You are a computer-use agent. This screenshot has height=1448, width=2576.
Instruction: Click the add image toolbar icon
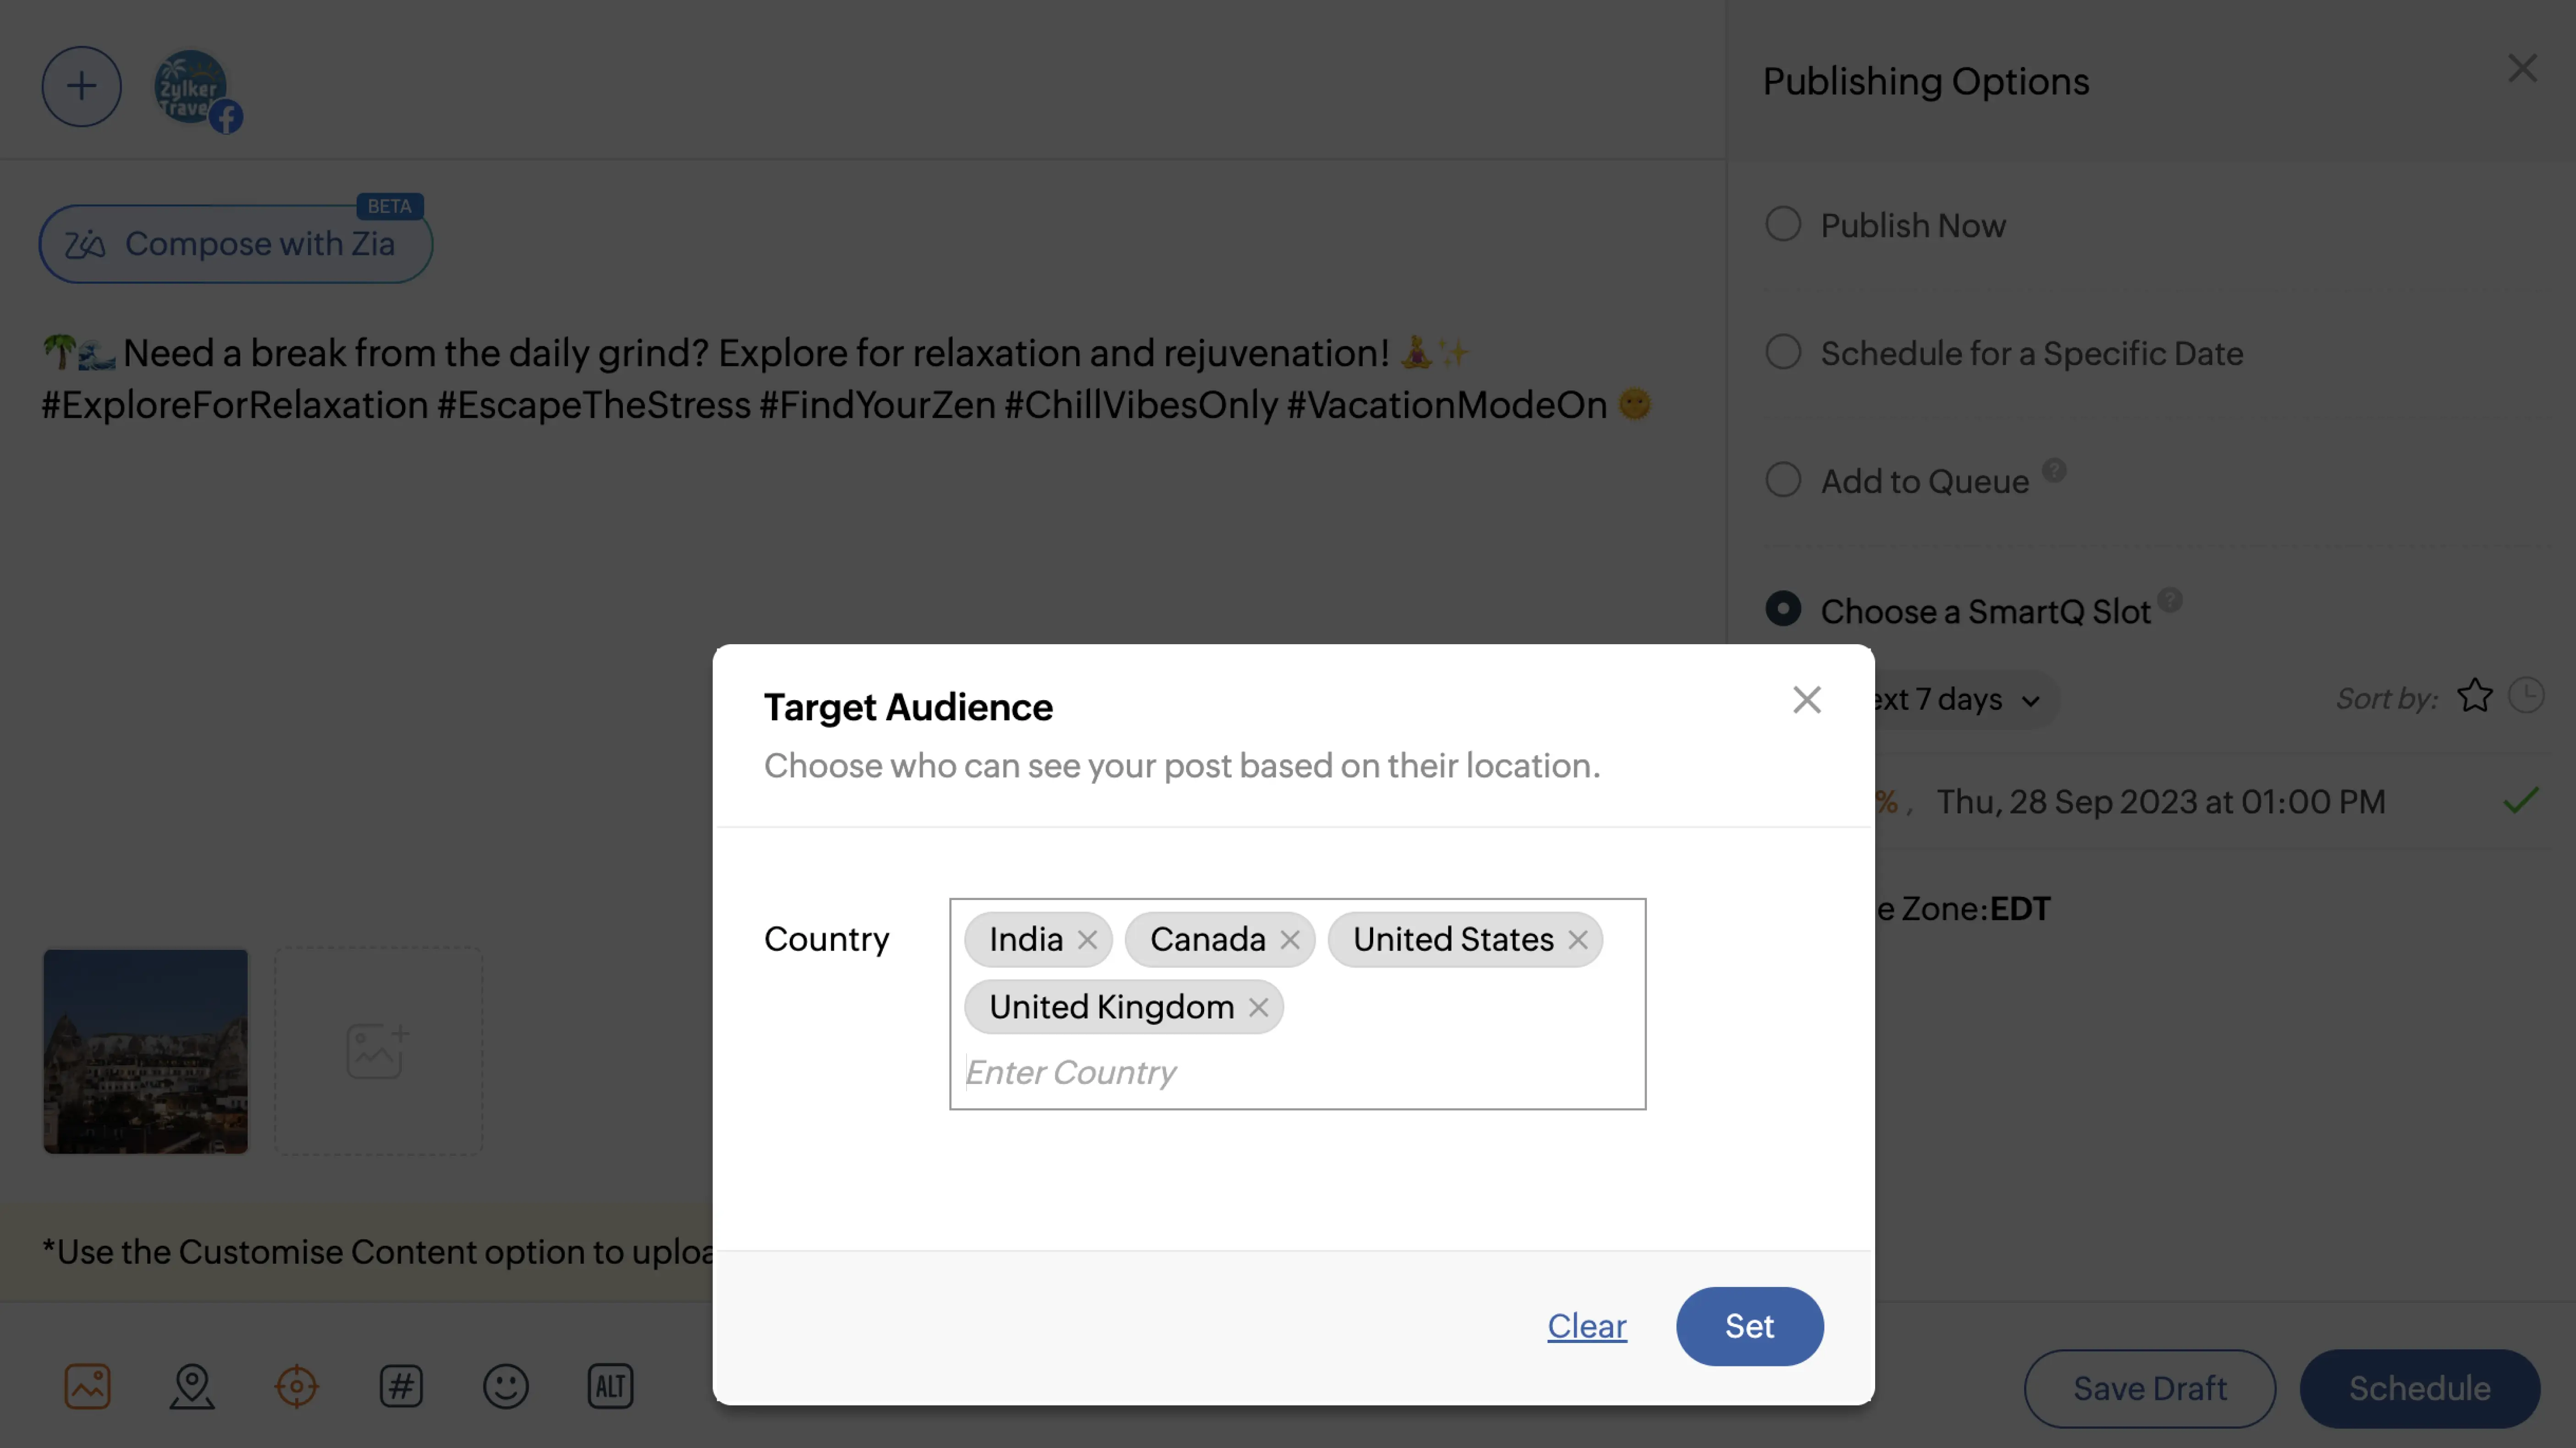87,1387
